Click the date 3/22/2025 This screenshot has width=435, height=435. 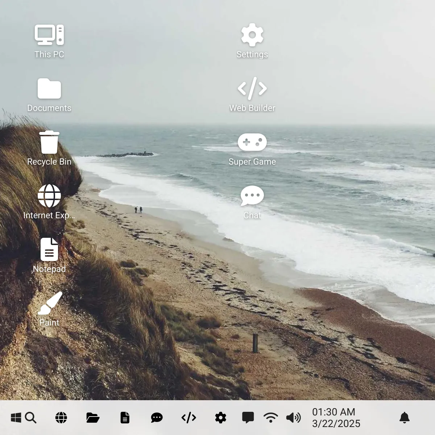pyautogui.click(x=336, y=423)
